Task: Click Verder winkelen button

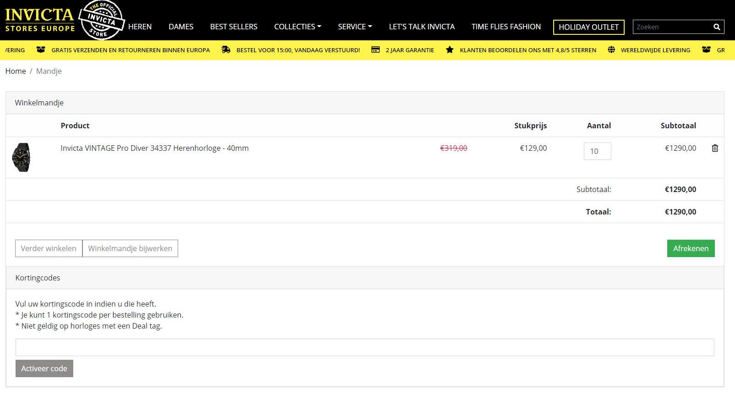Action: 49,248
